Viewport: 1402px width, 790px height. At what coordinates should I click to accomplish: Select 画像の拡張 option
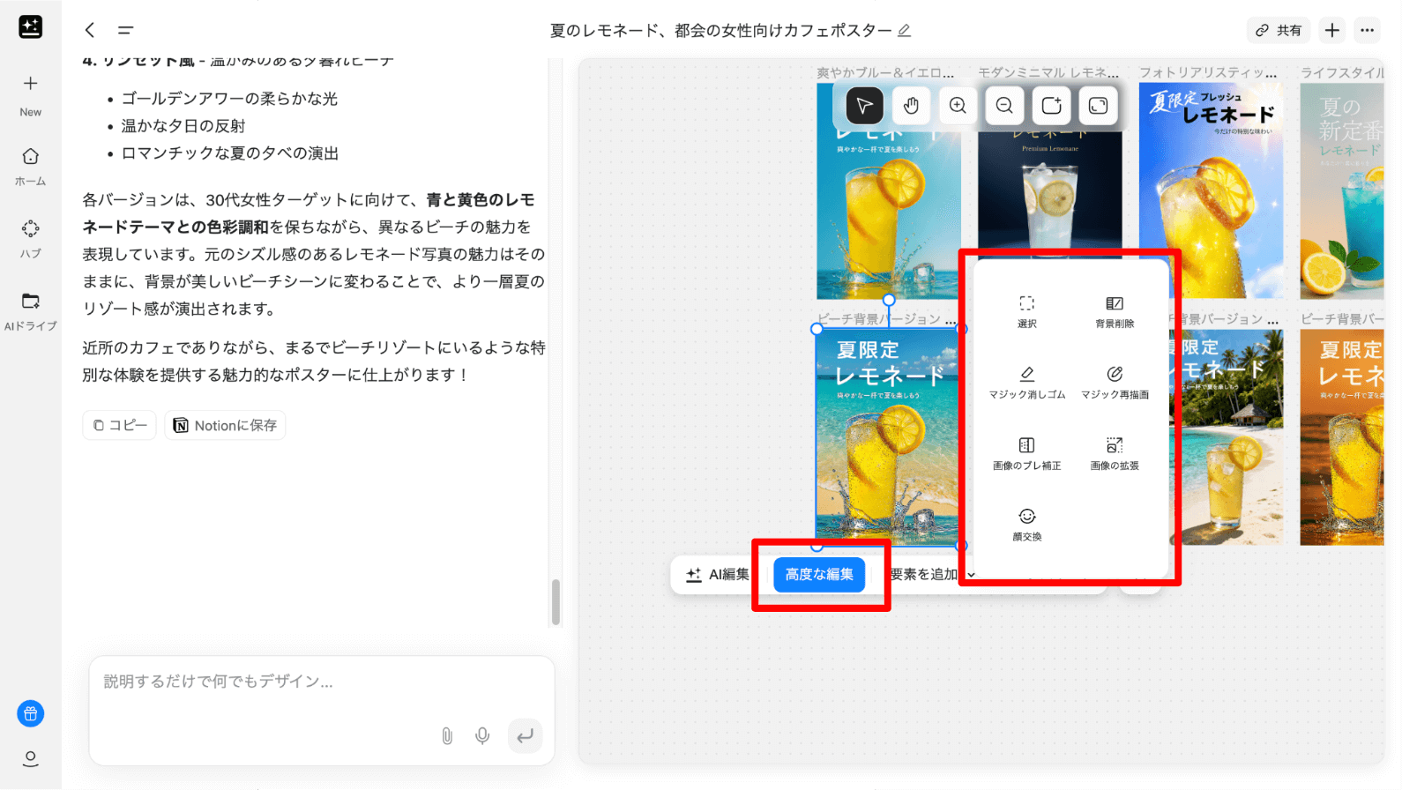coord(1115,454)
